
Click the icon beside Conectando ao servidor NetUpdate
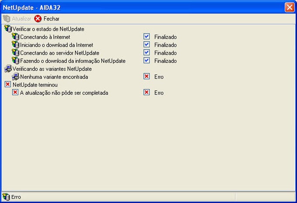tap(16, 53)
